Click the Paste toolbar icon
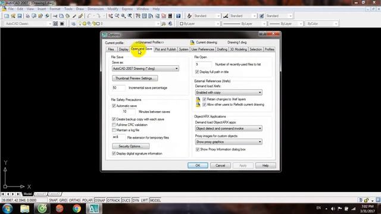Screen dimensions: 381x214 click(x=67, y=16)
